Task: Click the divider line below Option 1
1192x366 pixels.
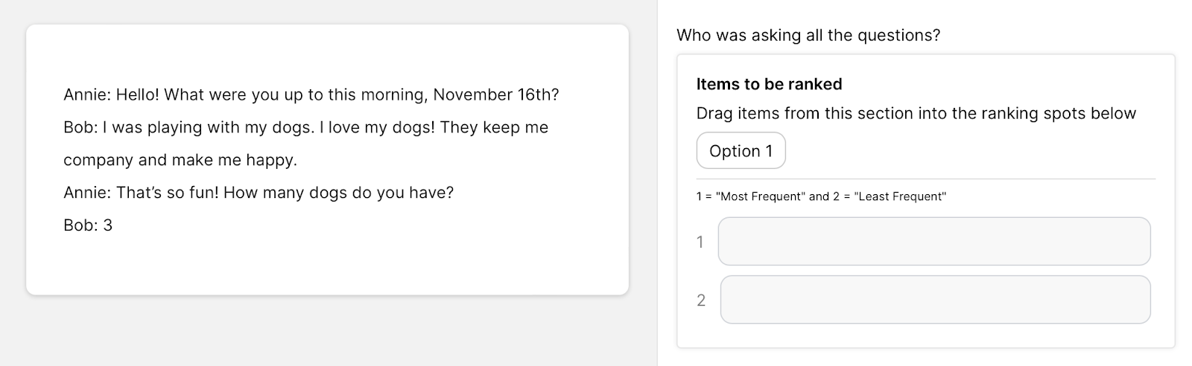Action: (x=925, y=179)
